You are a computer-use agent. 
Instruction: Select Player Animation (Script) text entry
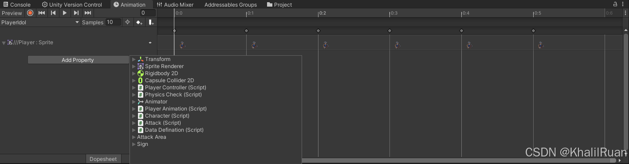[176, 109]
